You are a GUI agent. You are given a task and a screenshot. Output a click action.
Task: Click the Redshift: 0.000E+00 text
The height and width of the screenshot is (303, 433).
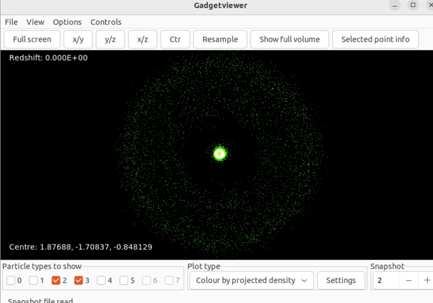coord(48,58)
